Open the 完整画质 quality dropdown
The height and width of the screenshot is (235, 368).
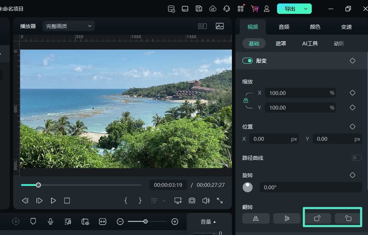click(x=68, y=26)
